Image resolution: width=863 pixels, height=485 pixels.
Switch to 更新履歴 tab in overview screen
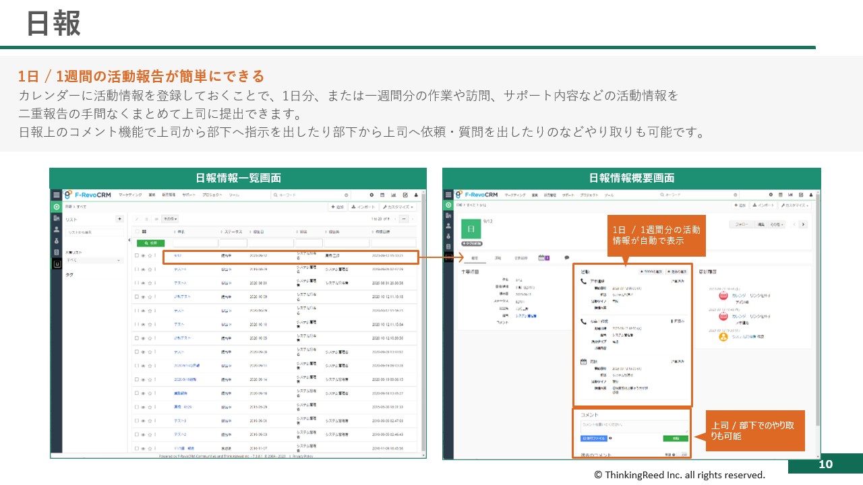(521, 258)
